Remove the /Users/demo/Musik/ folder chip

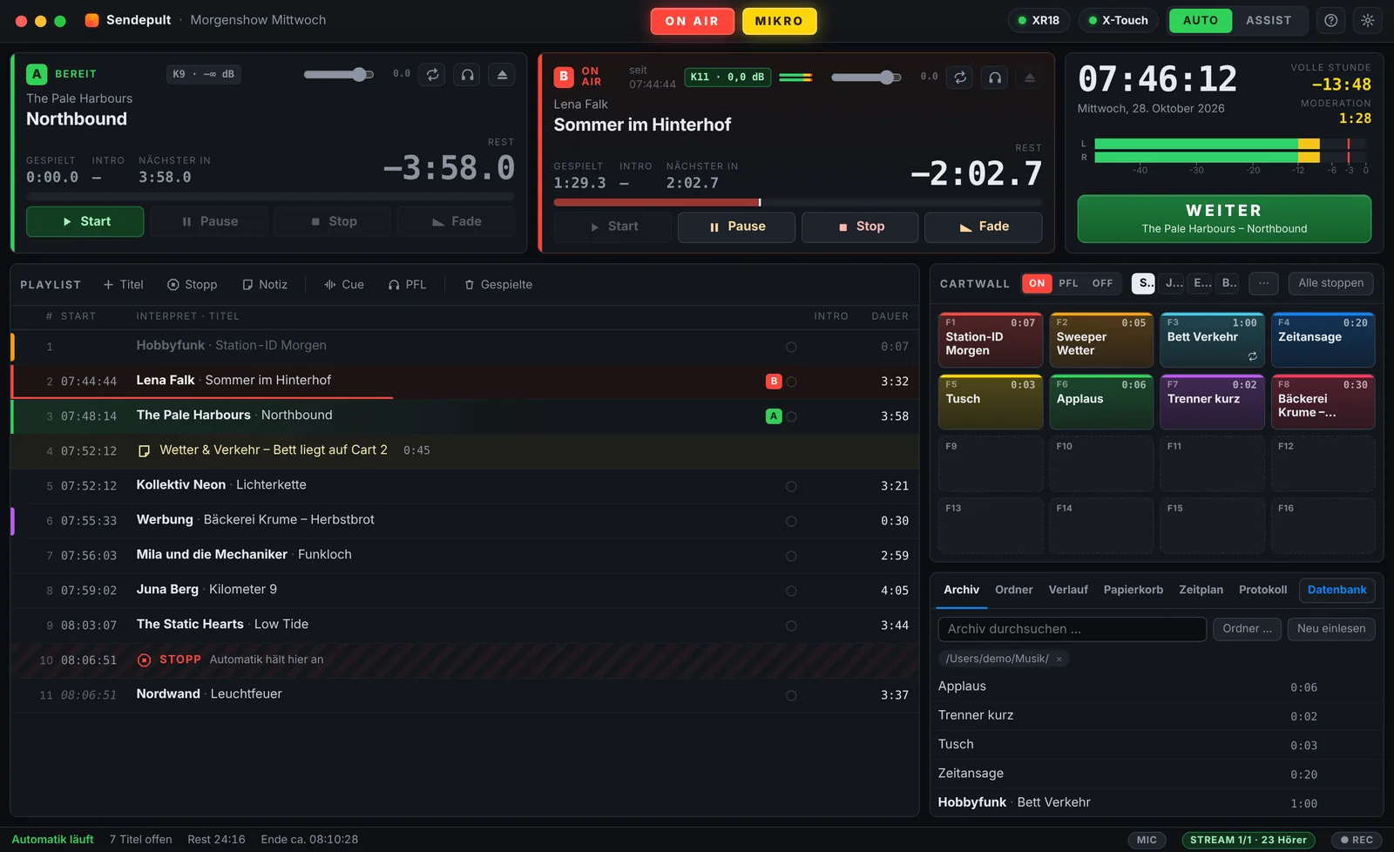click(1059, 659)
